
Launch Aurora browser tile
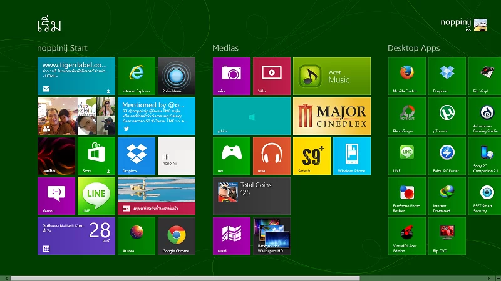[x=137, y=236]
